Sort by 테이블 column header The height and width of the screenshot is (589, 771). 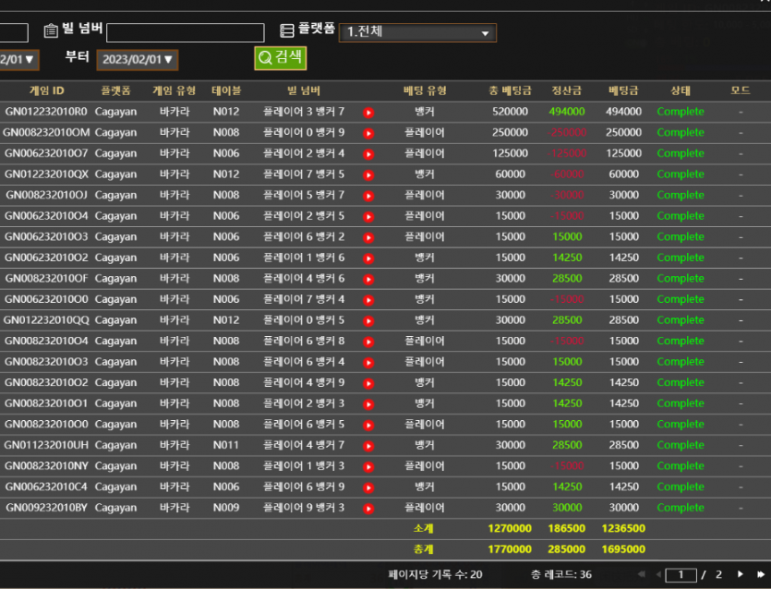226,90
